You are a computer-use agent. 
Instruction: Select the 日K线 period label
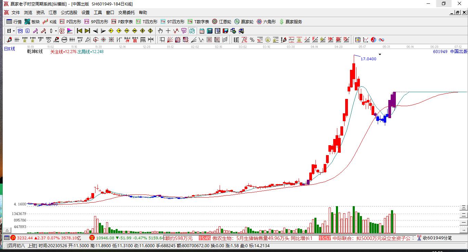point(10,49)
